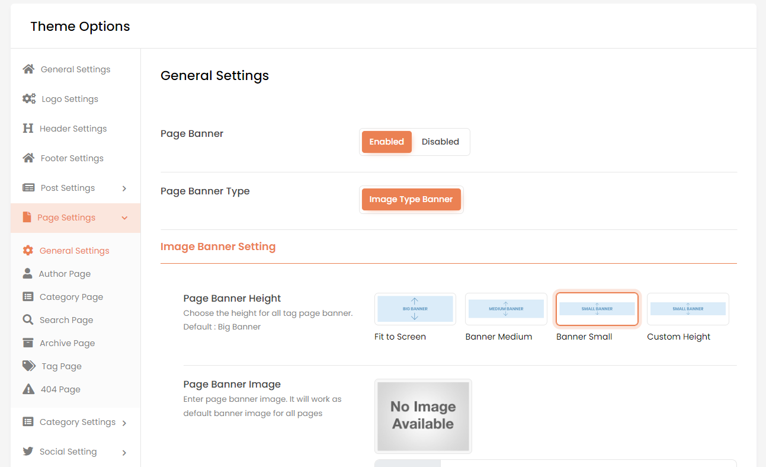Collapse the Page Settings section chevron
766x467 pixels.
coord(124,218)
